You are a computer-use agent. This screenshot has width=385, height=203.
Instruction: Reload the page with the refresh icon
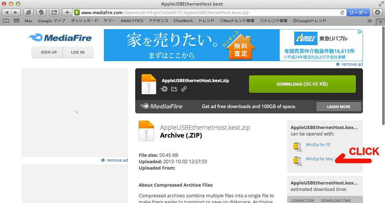click(342, 12)
